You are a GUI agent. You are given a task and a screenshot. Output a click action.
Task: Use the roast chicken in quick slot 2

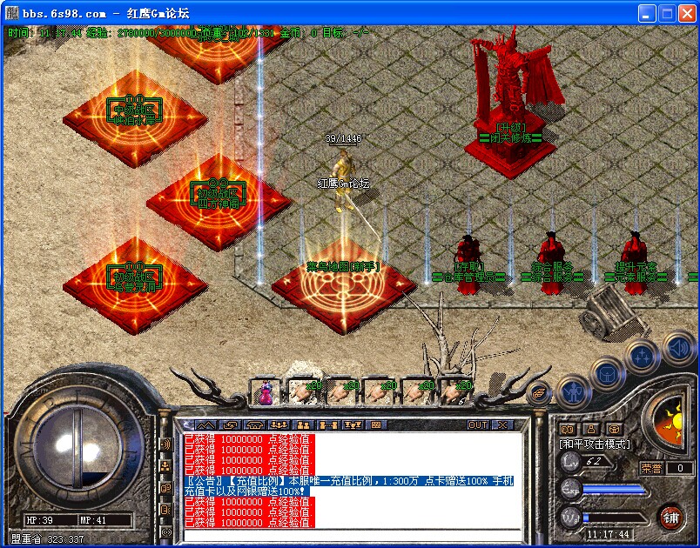click(304, 392)
